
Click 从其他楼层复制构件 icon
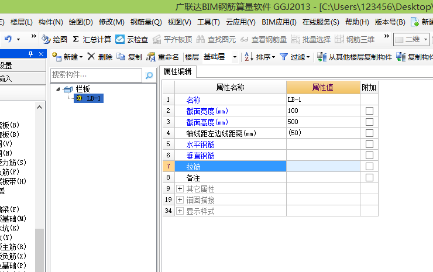coord(322,57)
